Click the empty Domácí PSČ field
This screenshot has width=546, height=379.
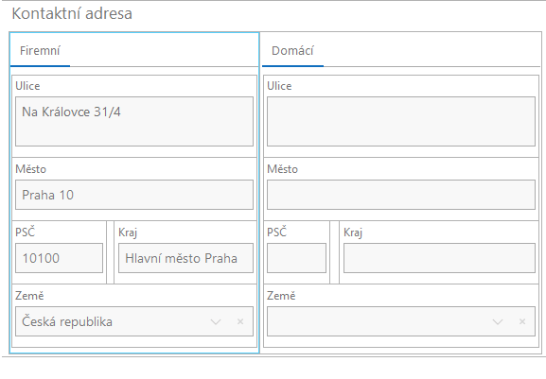point(296,258)
